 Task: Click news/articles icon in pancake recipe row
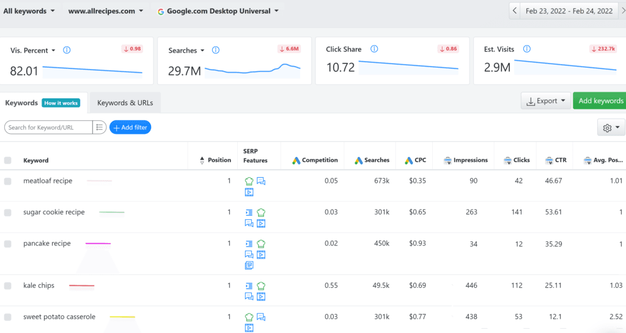click(249, 265)
